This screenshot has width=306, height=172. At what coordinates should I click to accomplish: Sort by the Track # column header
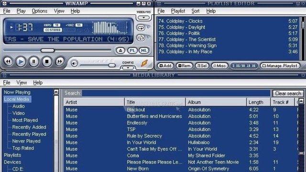pos(283,102)
